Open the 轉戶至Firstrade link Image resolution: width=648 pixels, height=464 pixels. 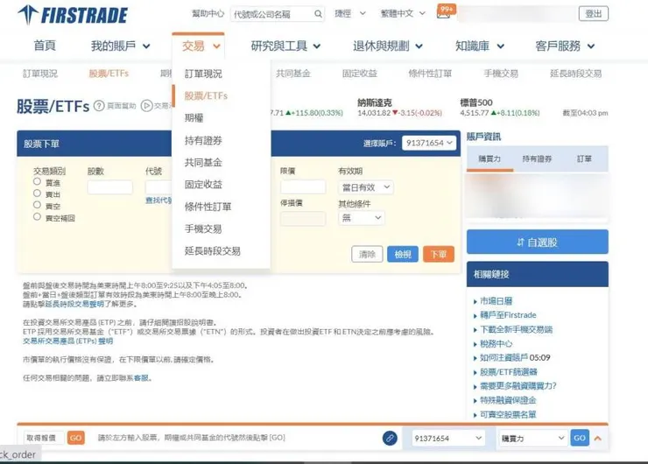(508, 315)
